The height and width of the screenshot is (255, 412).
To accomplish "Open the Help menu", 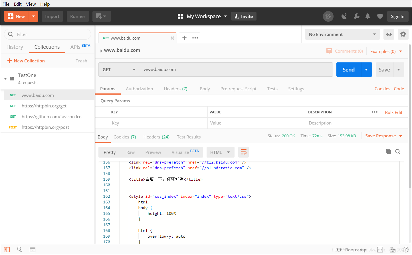I will point(45,4).
